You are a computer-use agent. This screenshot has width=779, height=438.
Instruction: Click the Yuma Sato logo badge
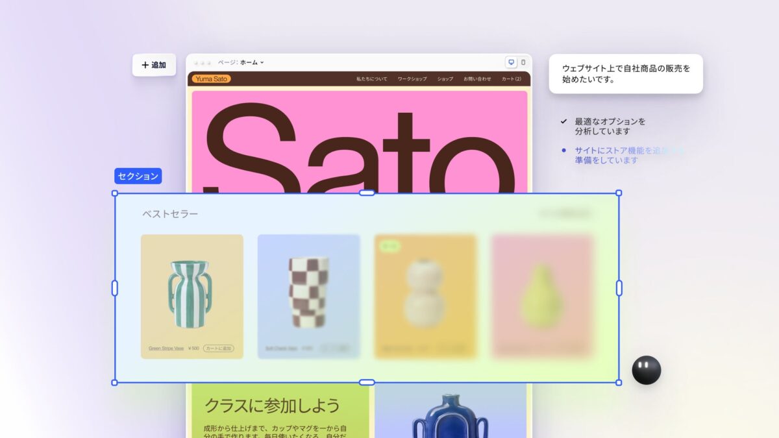[x=212, y=78]
